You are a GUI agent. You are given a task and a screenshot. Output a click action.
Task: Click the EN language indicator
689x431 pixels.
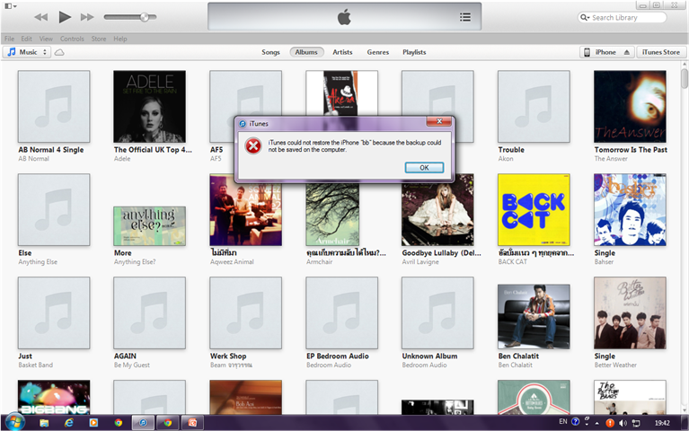point(563,422)
